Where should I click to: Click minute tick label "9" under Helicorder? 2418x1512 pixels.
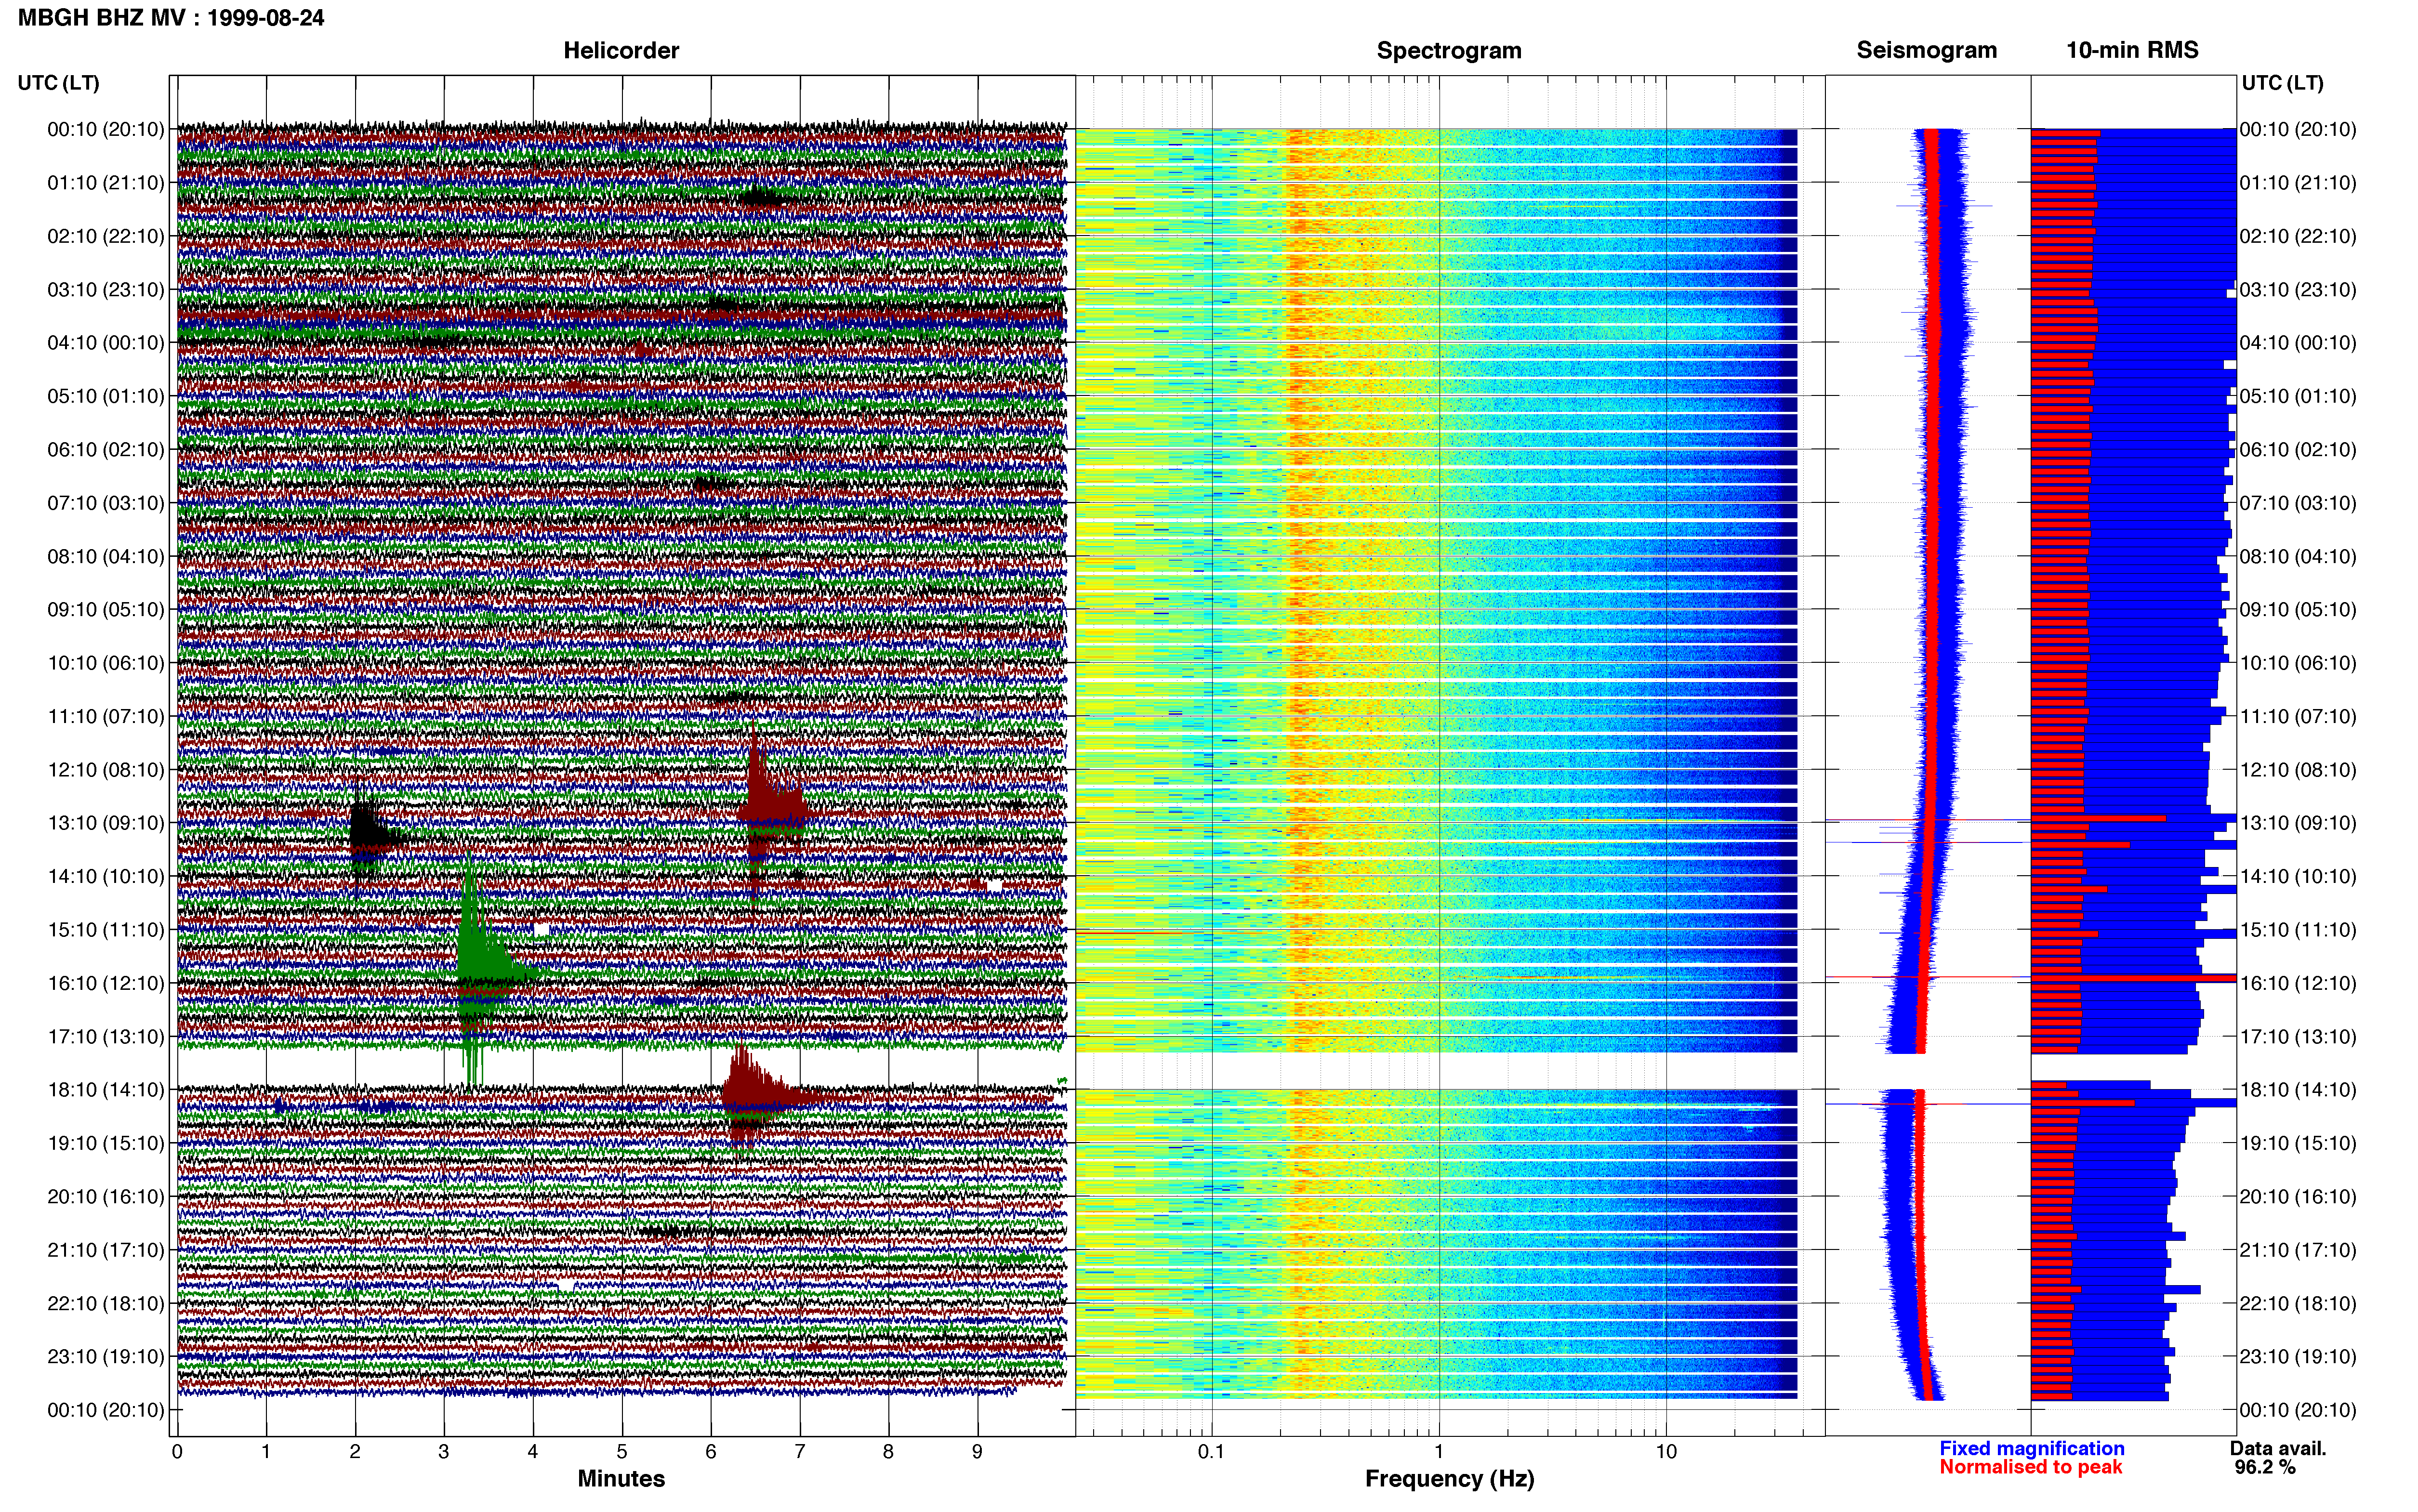coord(977,1452)
